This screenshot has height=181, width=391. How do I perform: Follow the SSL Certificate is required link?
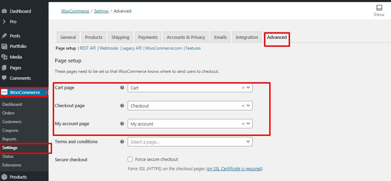pos(235,169)
